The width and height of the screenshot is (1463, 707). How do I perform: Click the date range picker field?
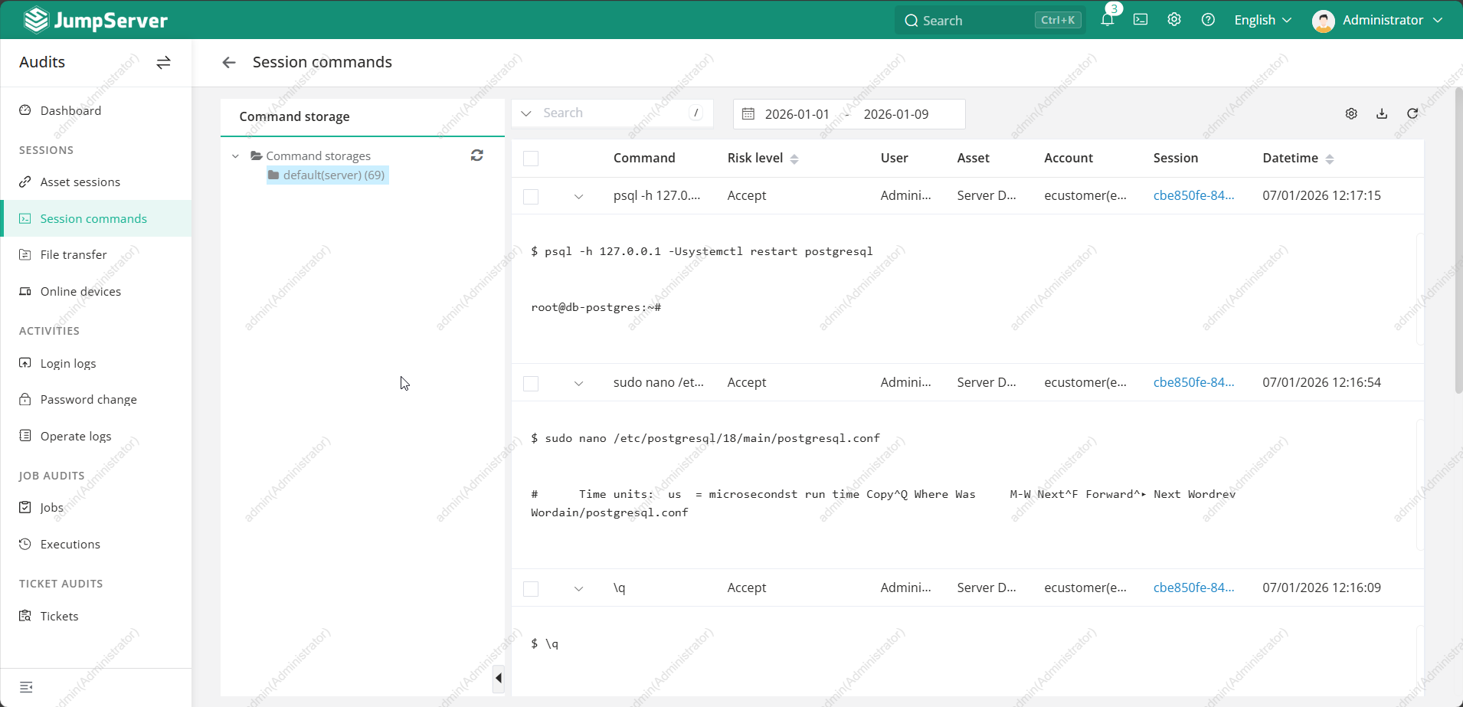[x=849, y=114]
